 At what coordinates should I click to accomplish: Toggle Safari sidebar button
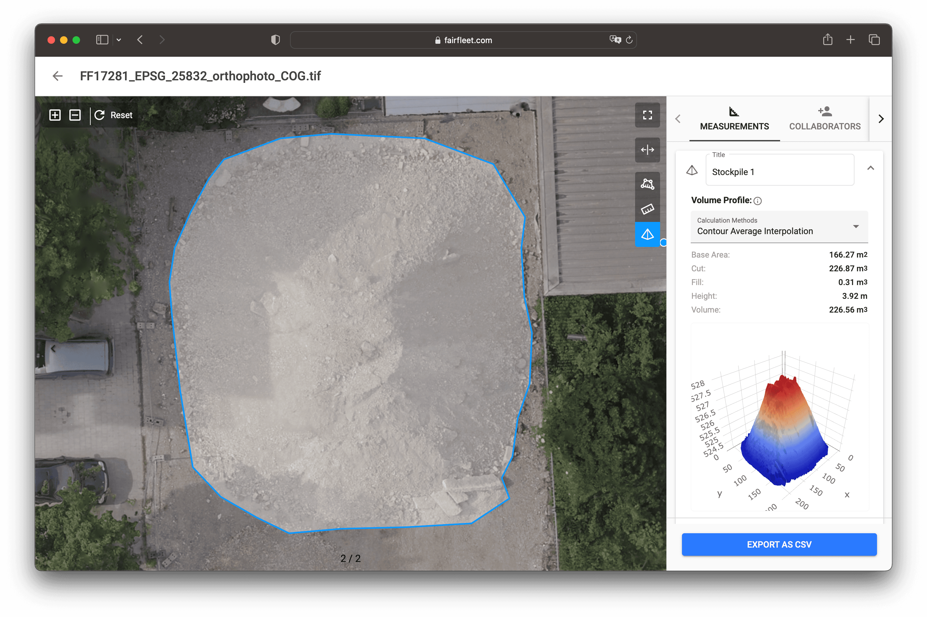(x=102, y=40)
